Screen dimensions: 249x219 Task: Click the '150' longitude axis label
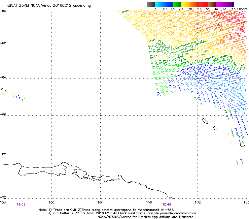point(3,202)
